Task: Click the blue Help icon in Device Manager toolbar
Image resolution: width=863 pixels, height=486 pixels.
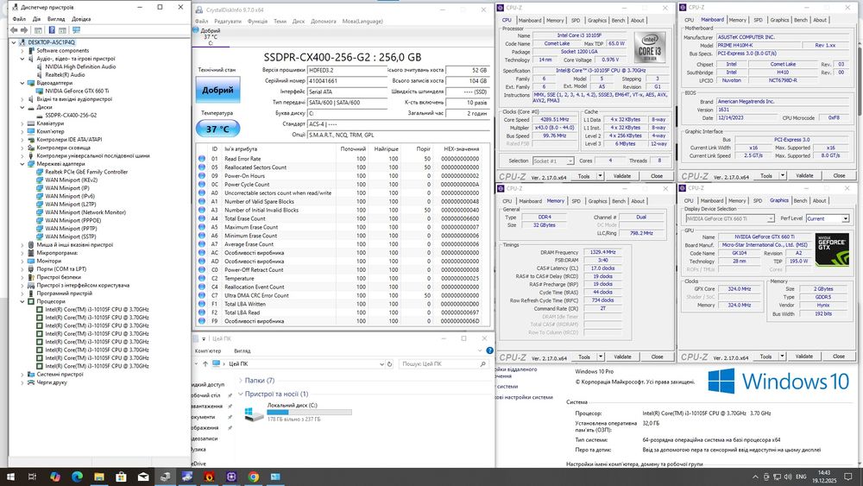Action: pyautogui.click(x=52, y=30)
